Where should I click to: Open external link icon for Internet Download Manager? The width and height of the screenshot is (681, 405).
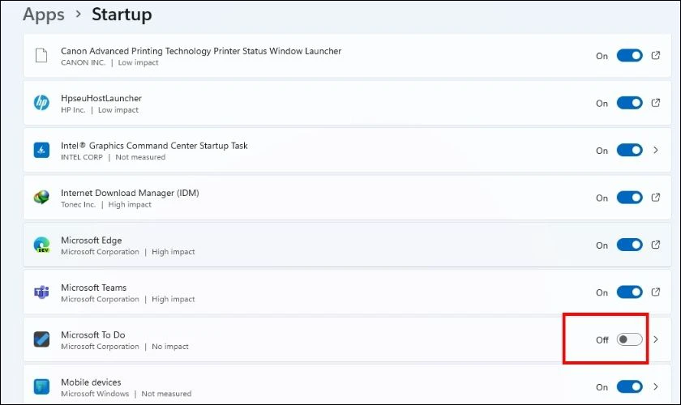(x=655, y=198)
